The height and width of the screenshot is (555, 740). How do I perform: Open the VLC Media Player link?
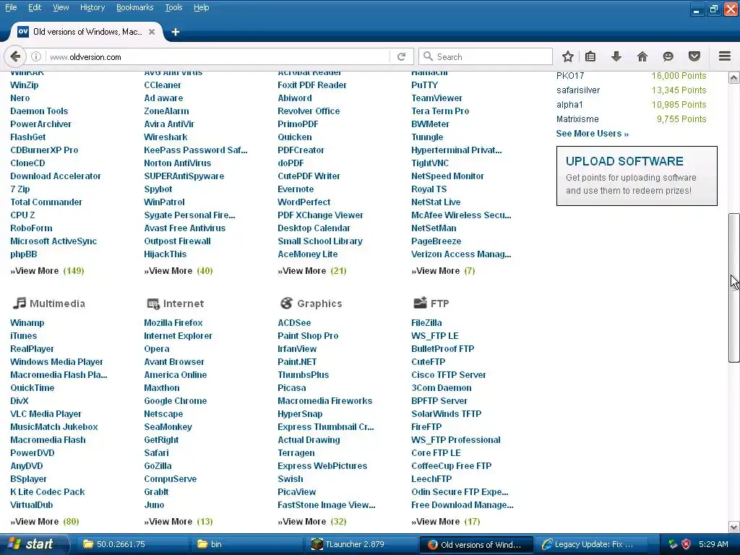tap(46, 414)
